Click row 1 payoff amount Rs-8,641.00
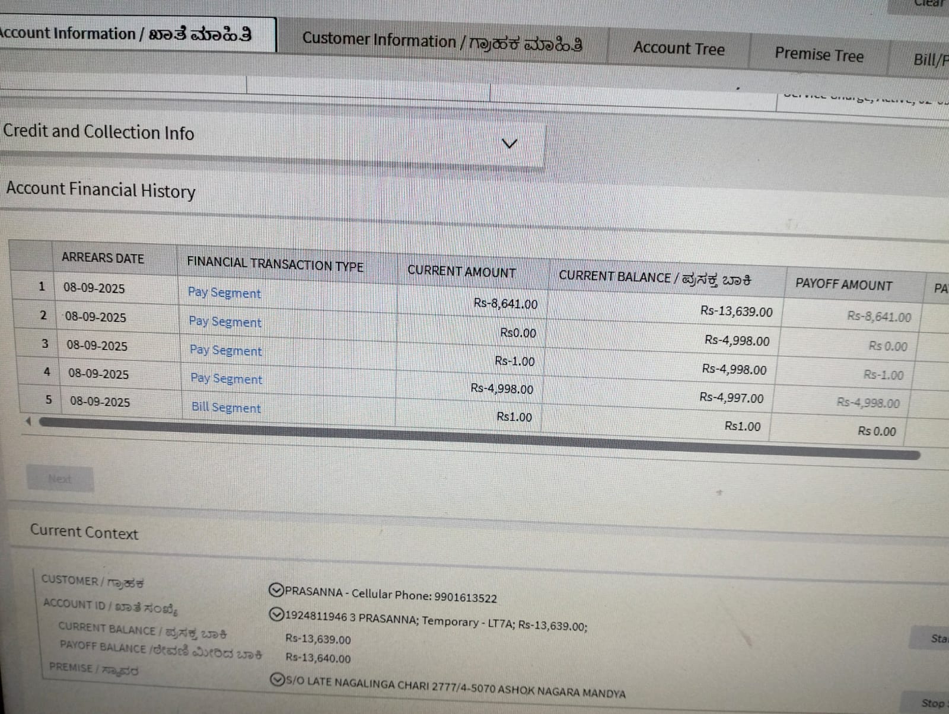Screen dimensions: 949x714 pyautogui.click(x=879, y=317)
